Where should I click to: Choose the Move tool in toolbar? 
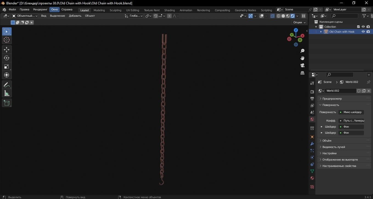7,50
